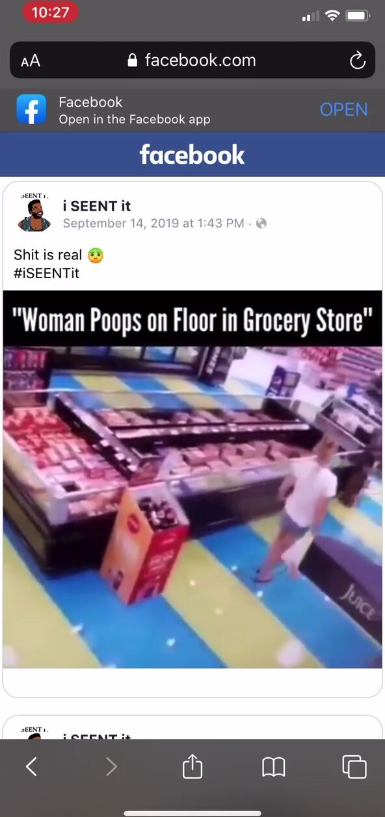The height and width of the screenshot is (817, 385).
Task: Open the September 14, 2019 post timestamp
Action: (153, 223)
